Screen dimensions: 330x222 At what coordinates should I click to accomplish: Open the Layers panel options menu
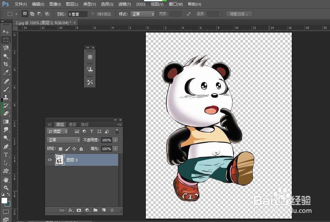point(119,124)
